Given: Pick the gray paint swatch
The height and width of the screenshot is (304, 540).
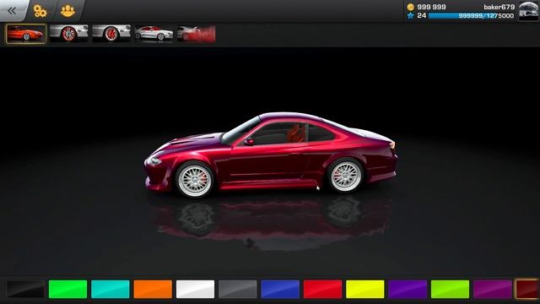Looking at the screenshot, I should click(x=238, y=289).
